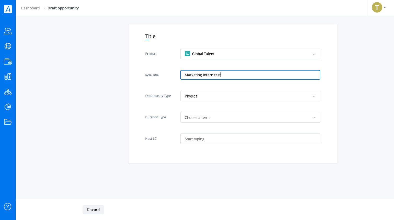
Task: Open the wallet with user icon
Action: point(8,61)
